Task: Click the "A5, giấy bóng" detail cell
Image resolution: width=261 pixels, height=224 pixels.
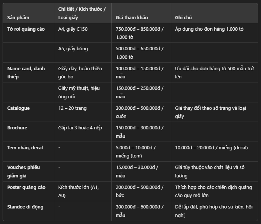Action: [73, 48]
